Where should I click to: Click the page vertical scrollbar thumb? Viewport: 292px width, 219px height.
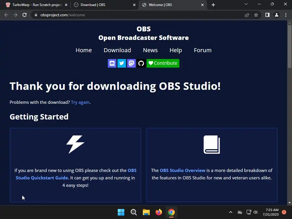[x=289, y=46]
